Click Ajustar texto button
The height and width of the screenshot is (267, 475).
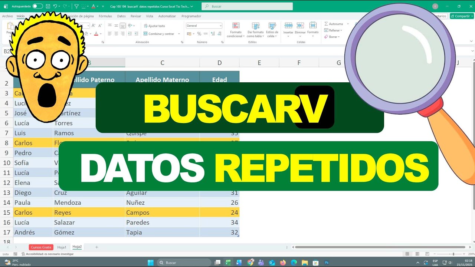point(154,26)
